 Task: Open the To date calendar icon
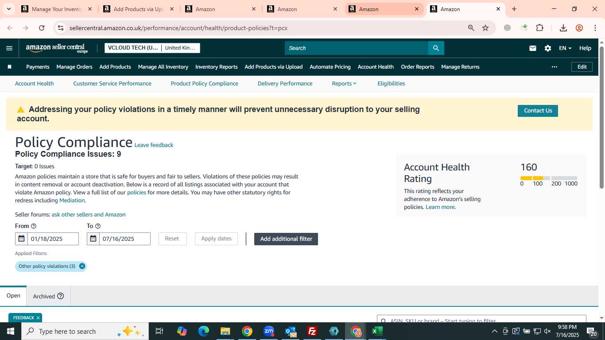click(93, 239)
